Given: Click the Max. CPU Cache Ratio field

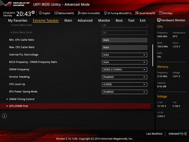Looking at the screenshot, I should point(125,47).
